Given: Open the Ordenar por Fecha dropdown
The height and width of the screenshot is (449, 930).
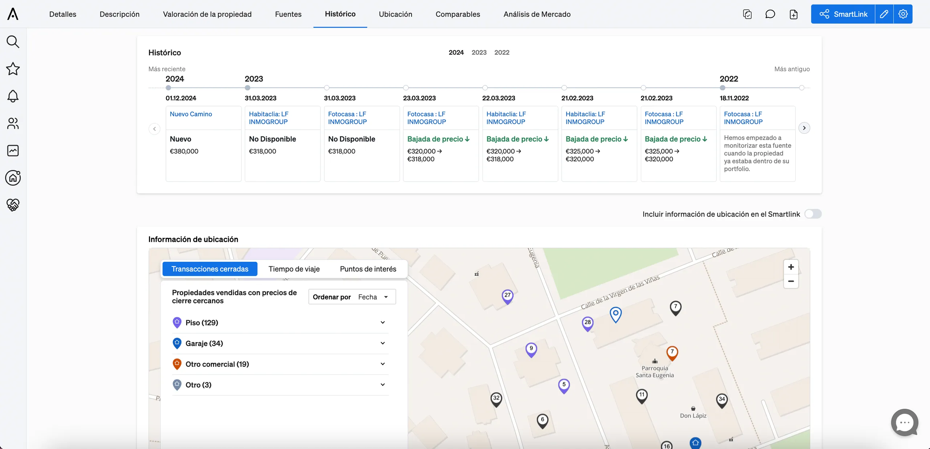Looking at the screenshot, I should [352, 297].
